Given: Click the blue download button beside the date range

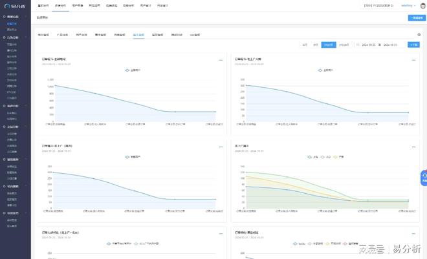Looking at the screenshot, I should 413,45.
